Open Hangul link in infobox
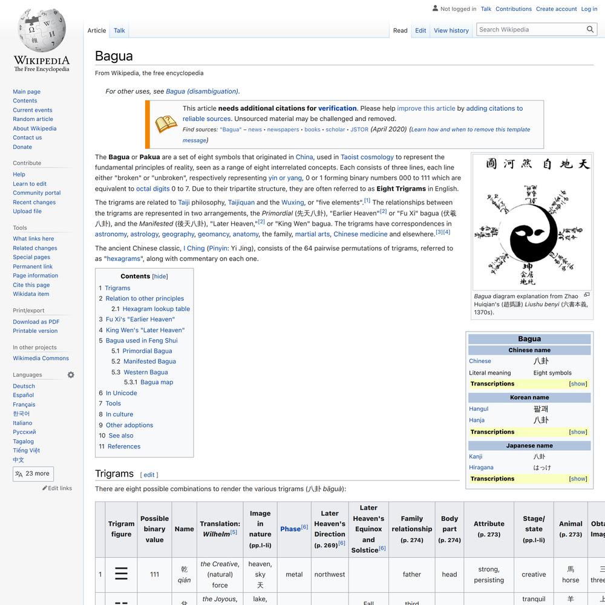Screen dimensions: 605x605 click(479, 409)
